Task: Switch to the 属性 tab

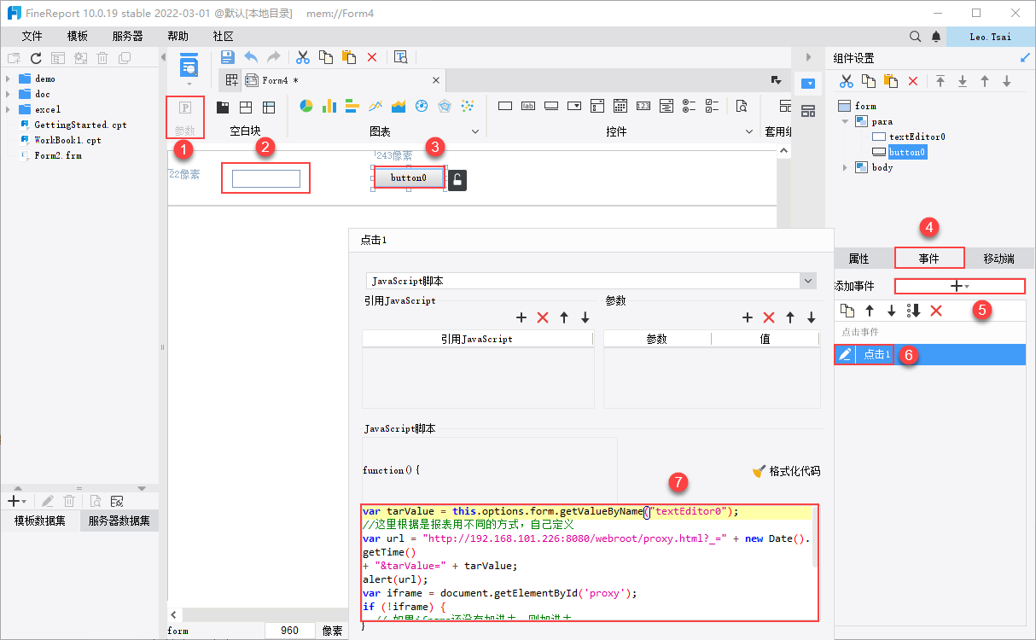Action: [x=858, y=259]
